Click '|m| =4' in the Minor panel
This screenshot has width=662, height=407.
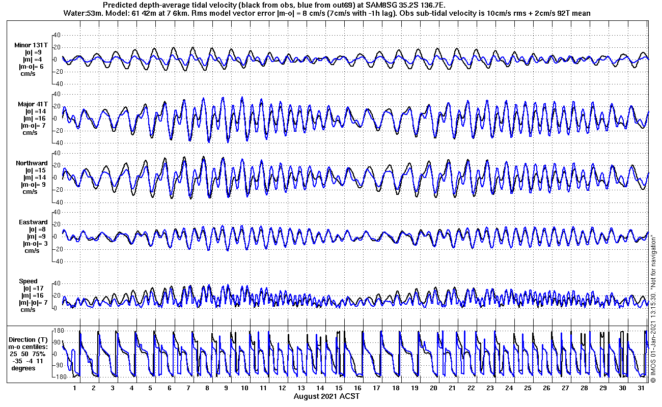(x=33, y=60)
